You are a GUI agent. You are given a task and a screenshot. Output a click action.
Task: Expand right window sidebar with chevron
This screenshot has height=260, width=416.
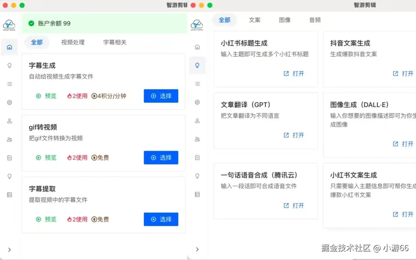click(197, 249)
